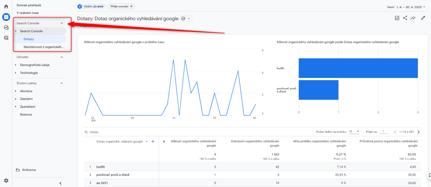This screenshot has height=187, width=431.
Task: Add a dimension with the plus icon
Action: (x=153, y=142)
